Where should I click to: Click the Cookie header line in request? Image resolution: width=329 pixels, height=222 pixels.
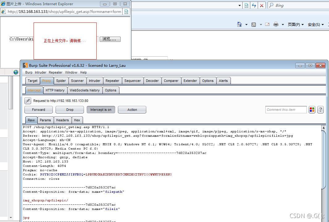tap(97, 175)
